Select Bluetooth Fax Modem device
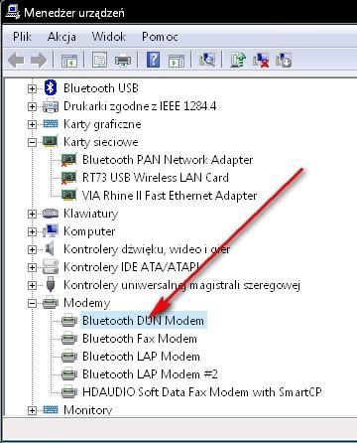Viewport: 357px width, 443px height. click(x=140, y=339)
